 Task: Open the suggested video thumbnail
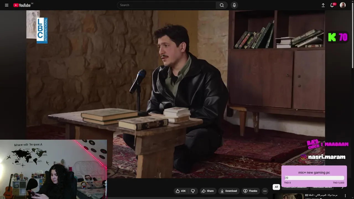(288, 196)
